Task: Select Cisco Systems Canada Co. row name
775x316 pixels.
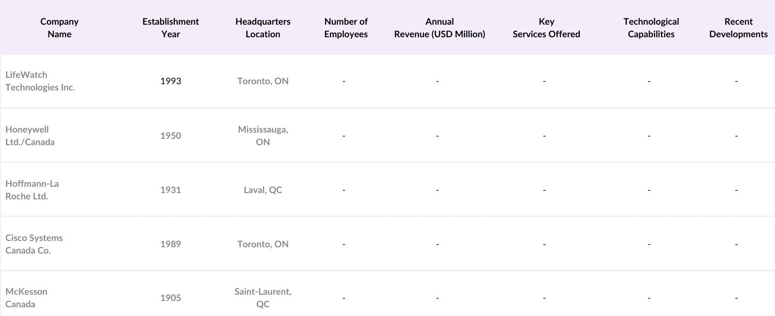Action: 34,244
